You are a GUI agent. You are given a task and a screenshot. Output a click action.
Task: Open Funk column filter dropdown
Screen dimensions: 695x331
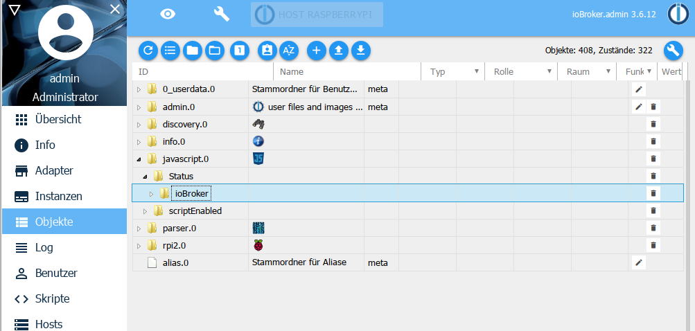[649, 71]
